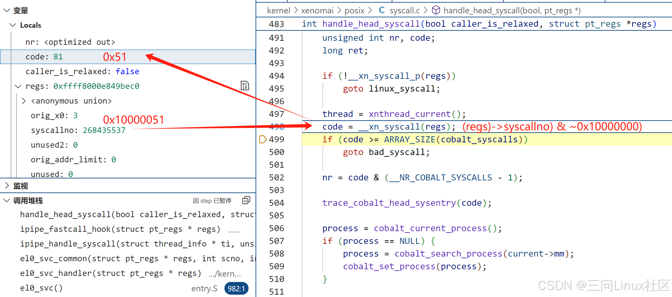The image size is (672, 297).
Task: Click cobalt_current_process() call
Action: pos(435,228)
